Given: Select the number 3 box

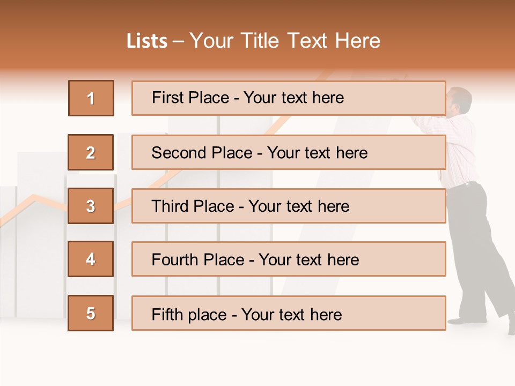Looking at the screenshot, I should [x=91, y=206].
